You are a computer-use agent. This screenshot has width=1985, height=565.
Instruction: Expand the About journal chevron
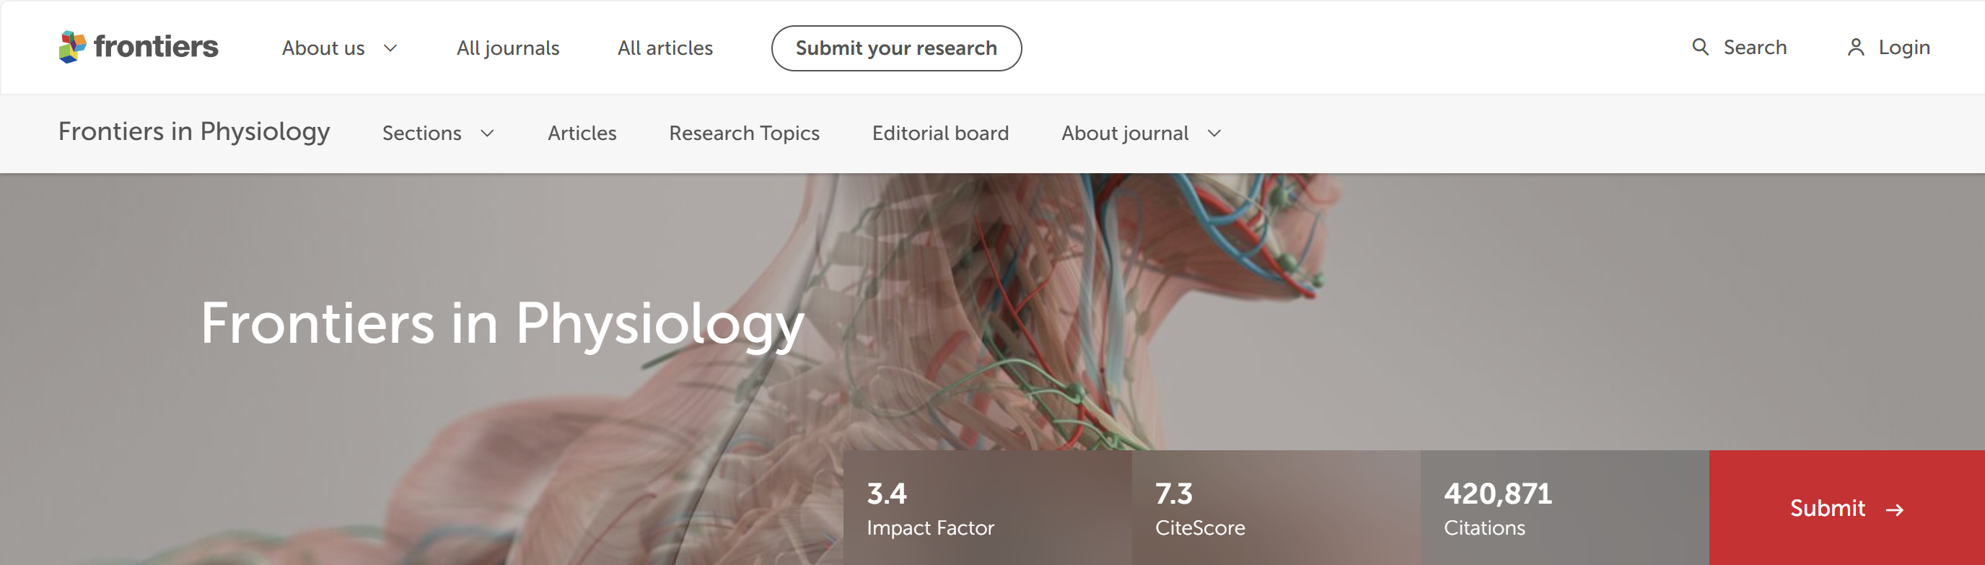coord(1214,133)
